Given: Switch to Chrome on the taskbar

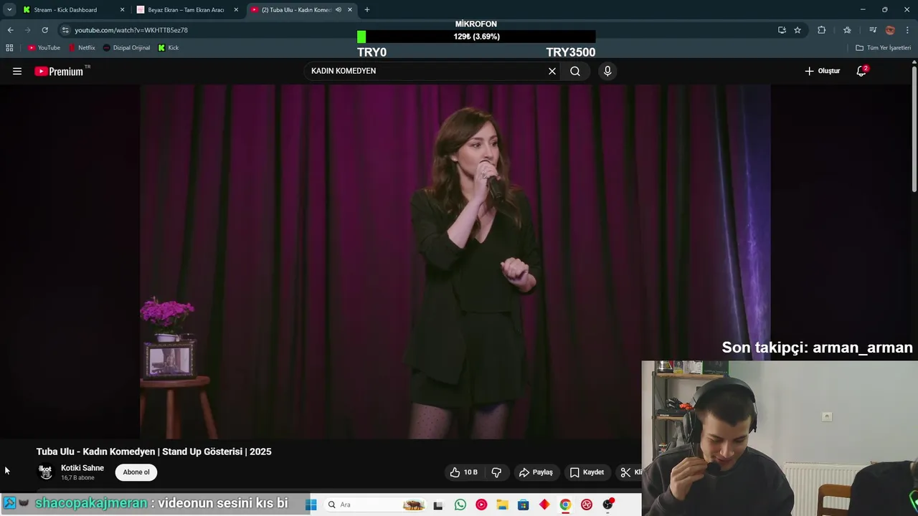Looking at the screenshot, I should tap(565, 505).
